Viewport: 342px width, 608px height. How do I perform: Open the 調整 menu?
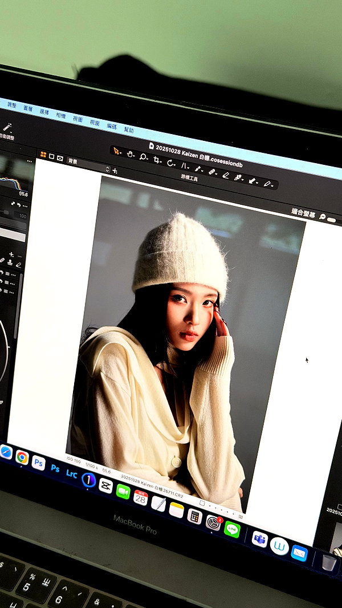(x=12, y=105)
